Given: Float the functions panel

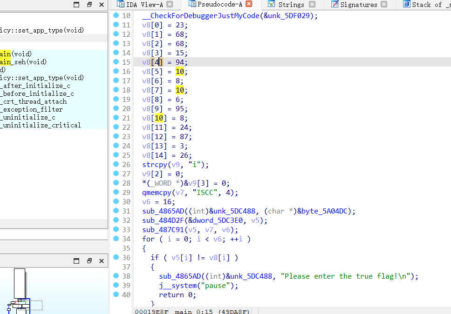Looking at the screenshot, I should click(89, 5).
